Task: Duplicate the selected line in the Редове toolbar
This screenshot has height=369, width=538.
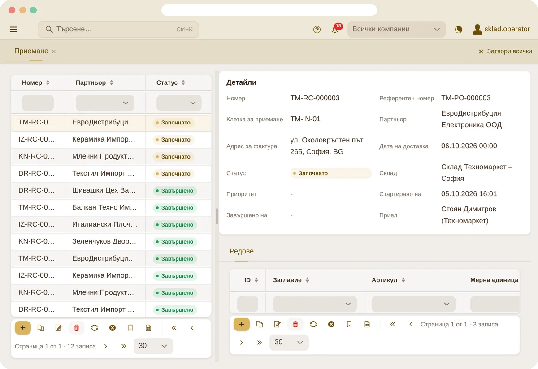Action: 260,324
